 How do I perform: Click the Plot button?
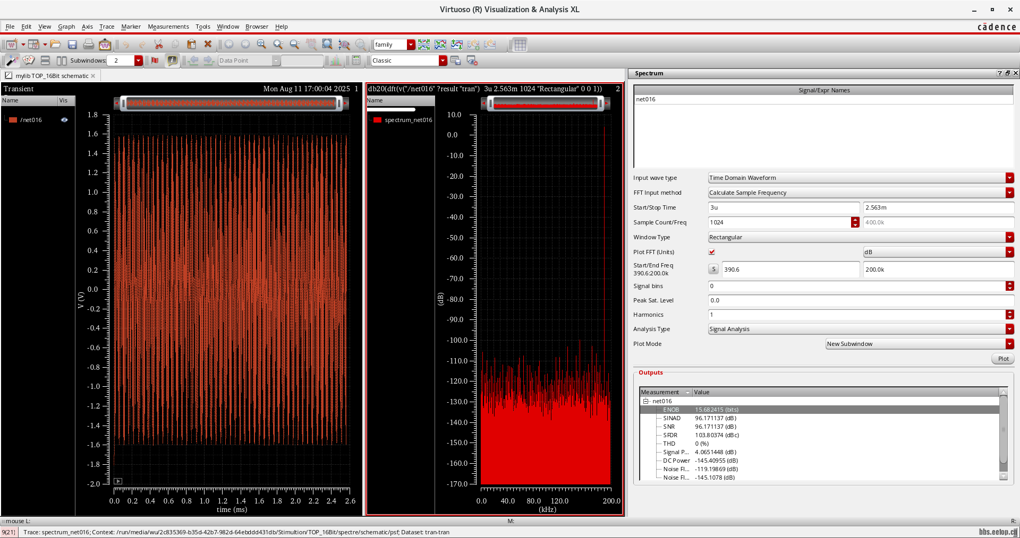pos(1003,359)
